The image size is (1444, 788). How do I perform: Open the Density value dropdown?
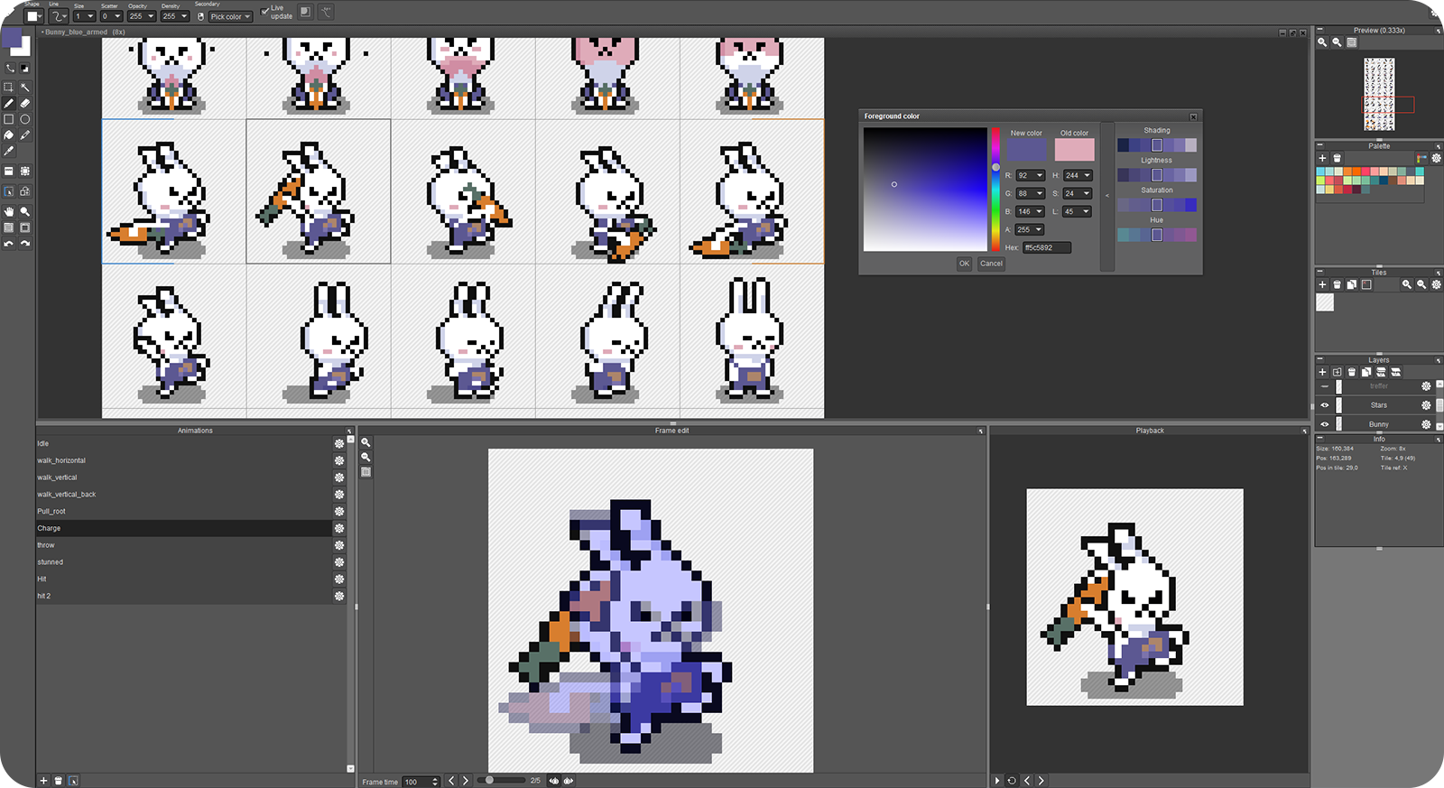pos(174,16)
